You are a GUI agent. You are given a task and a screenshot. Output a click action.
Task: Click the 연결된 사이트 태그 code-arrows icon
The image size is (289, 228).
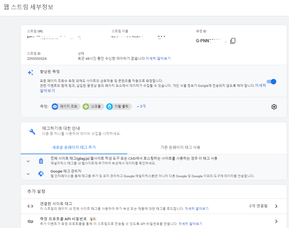pos(30,206)
